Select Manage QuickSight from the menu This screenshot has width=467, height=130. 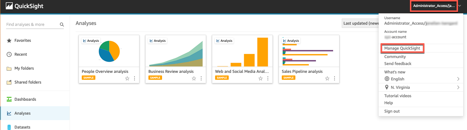(402, 48)
